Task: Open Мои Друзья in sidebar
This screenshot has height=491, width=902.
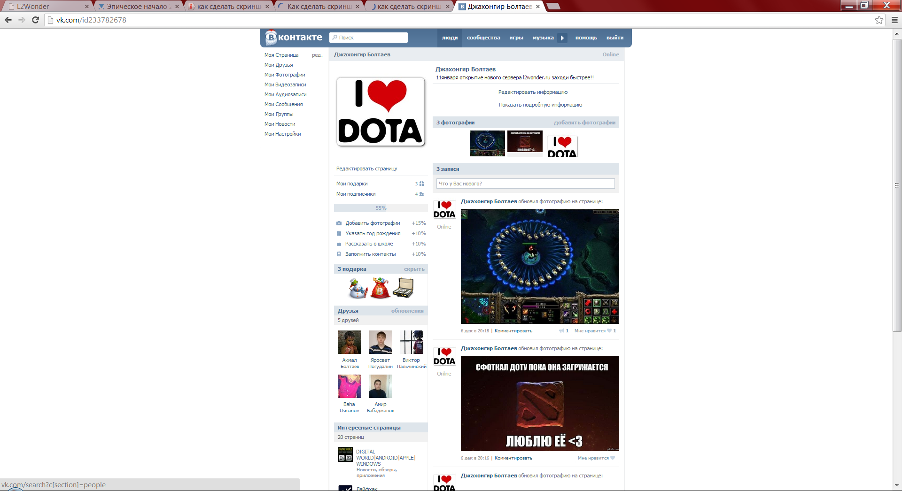Action: click(x=279, y=65)
